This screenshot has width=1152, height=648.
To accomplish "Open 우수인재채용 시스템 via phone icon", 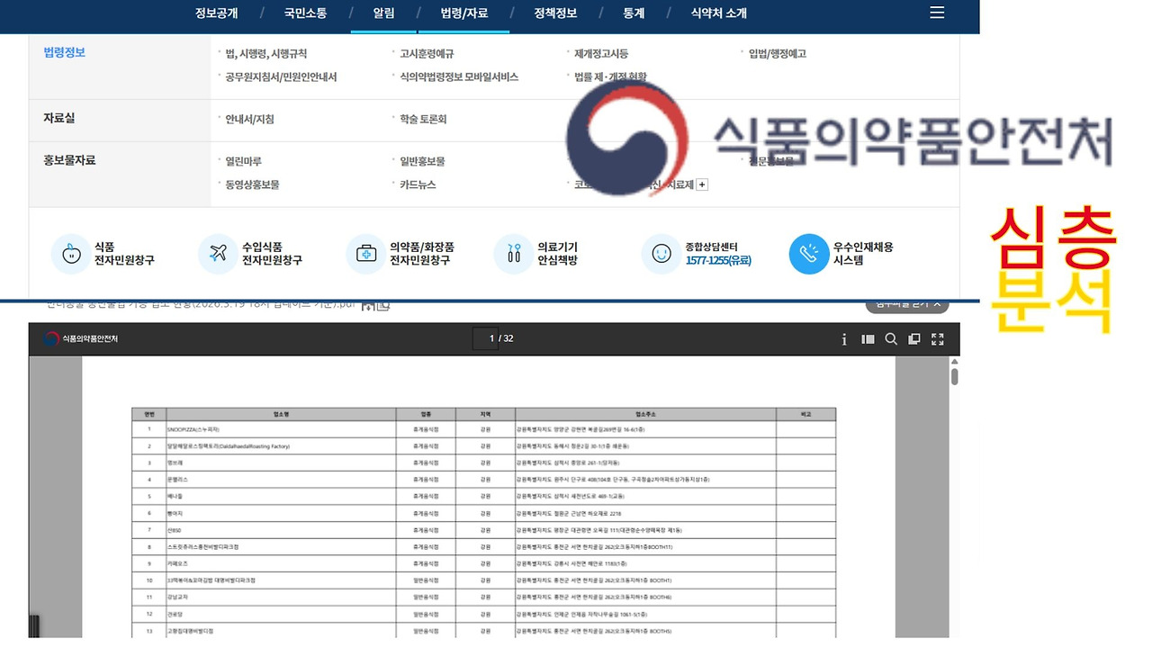I will pos(809,254).
